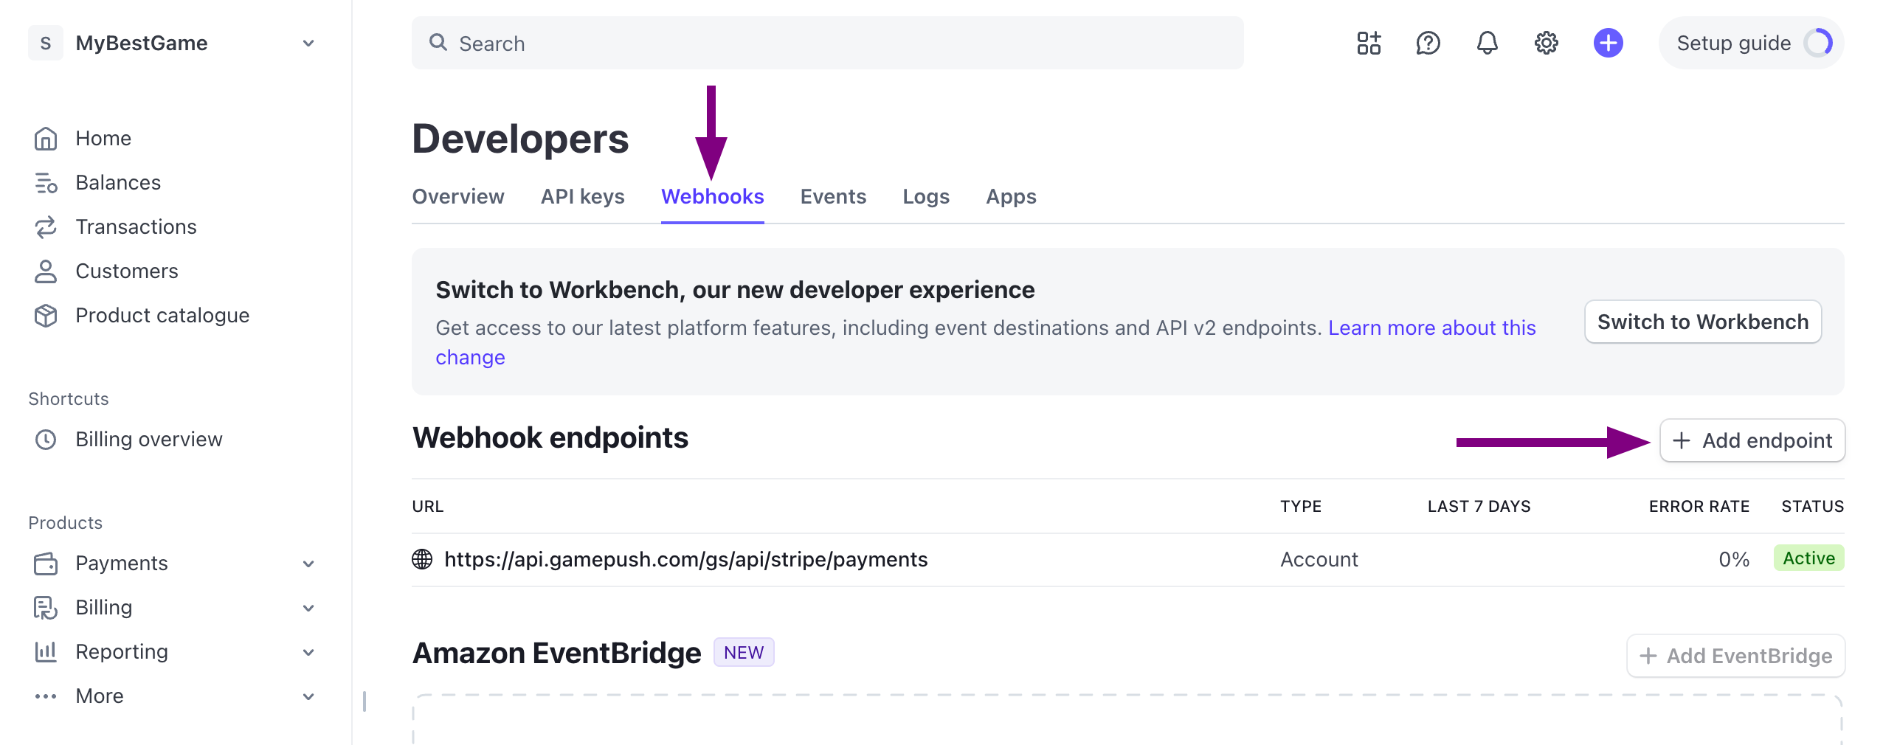Go to Product catalogue in the sidebar
The width and height of the screenshot is (1883, 745).
162,316
